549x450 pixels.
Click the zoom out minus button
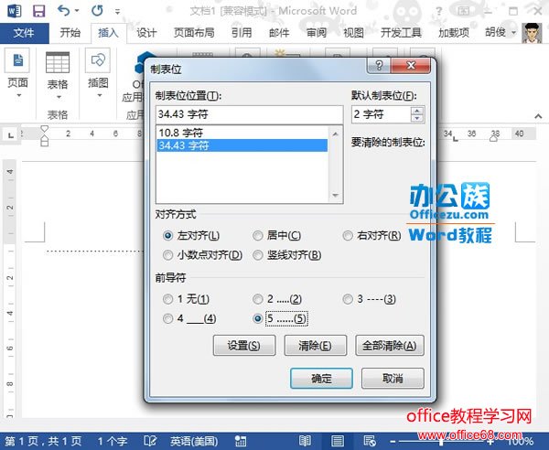point(393,442)
